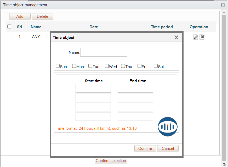Click the edit pencil icon for ANY row

point(196,37)
